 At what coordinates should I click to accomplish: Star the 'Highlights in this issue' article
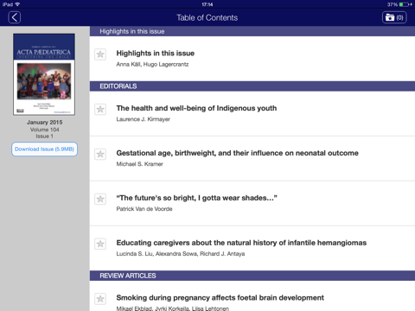(100, 54)
